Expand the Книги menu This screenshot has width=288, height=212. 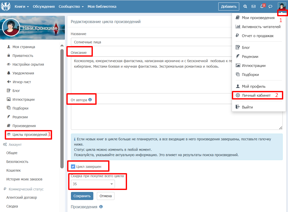pyautogui.click(x=22, y=7)
